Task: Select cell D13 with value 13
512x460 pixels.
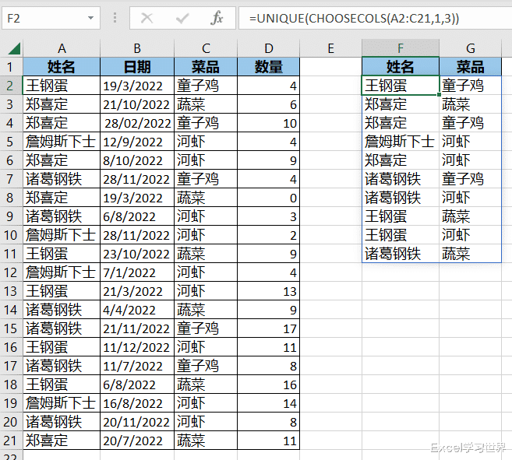Action: [268, 291]
